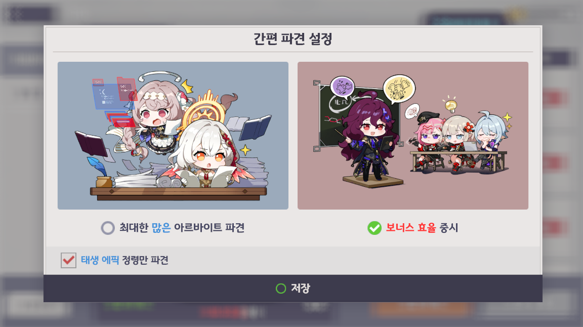Click the blurred background outside the dialog

pyautogui.click(x=22, y=168)
